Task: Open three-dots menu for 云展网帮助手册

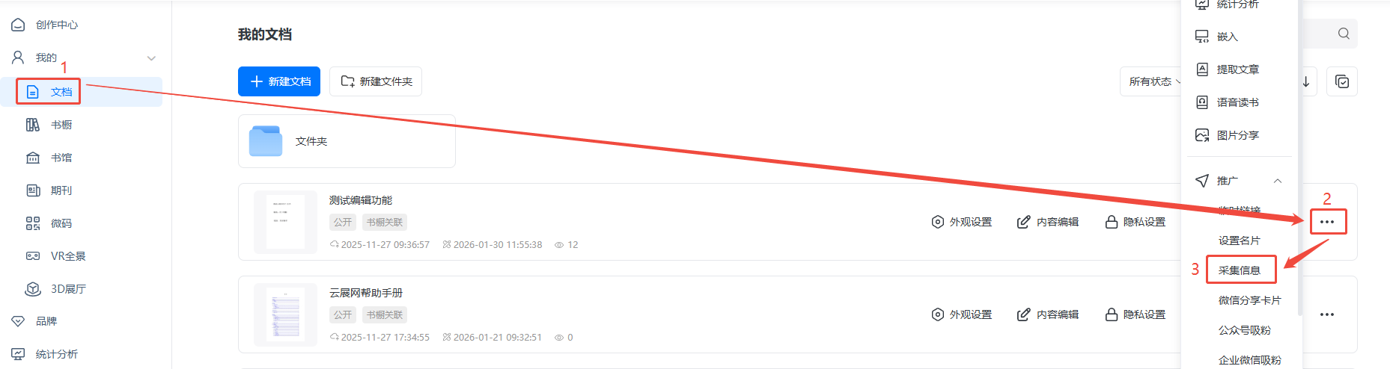Action: (x=1327, y=314)
